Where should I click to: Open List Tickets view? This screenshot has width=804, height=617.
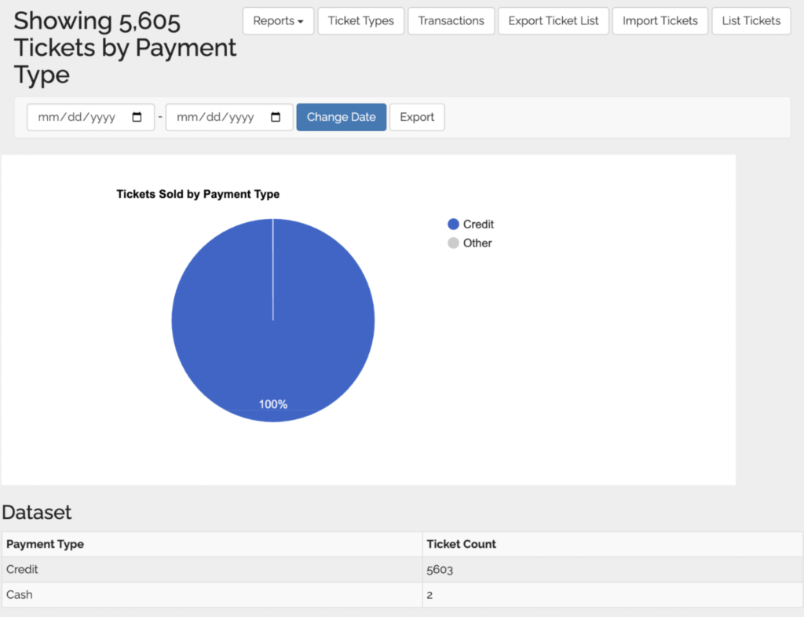[x=751, y=21]
